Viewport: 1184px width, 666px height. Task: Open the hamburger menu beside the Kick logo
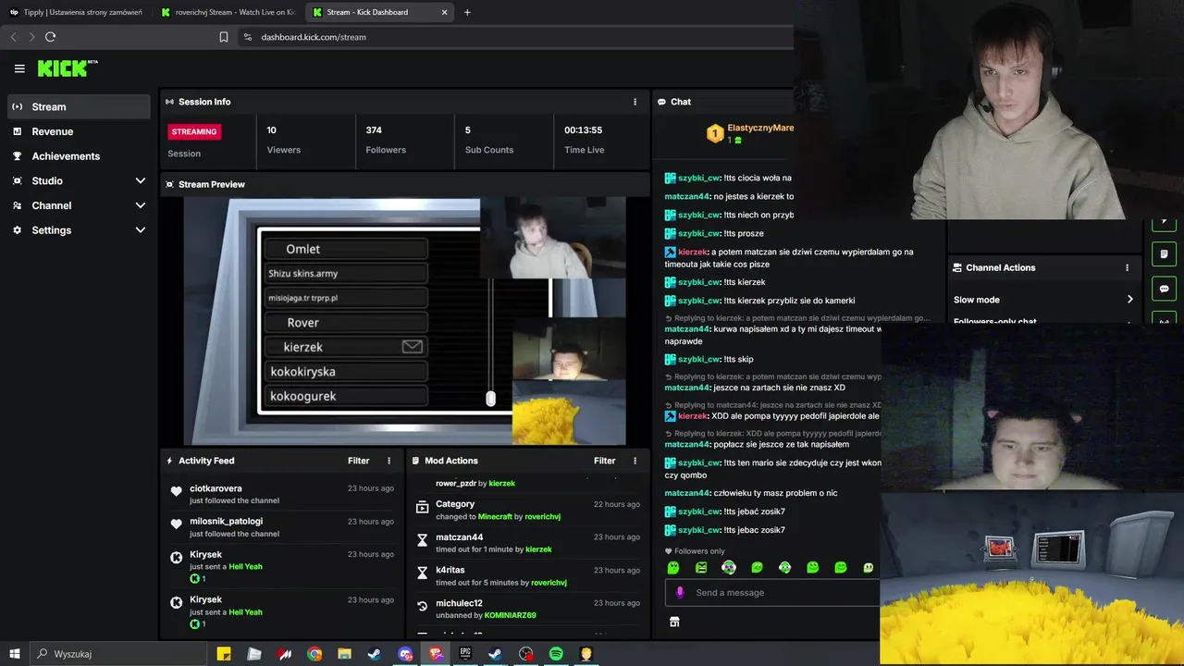tap(19, 68)
